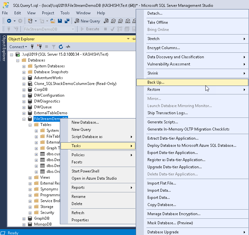Screen dimensions: 249x235
Task: Click the Open File folder icon
Action: (x=52, y=21)
